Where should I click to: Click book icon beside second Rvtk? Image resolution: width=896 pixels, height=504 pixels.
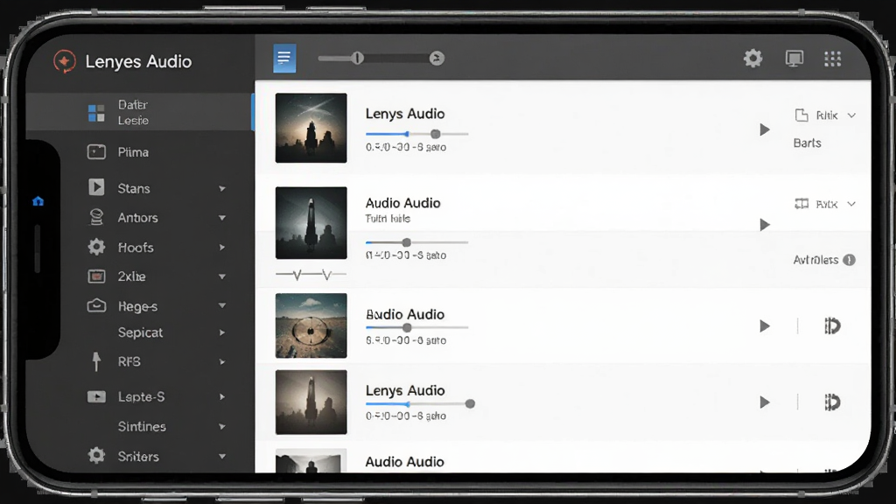pos(801,204)
